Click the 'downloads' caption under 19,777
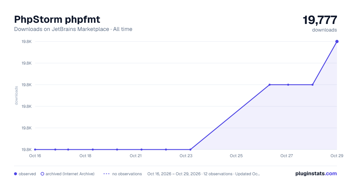Image resolution: width=351 pixels, height=184 pixels. pyautogui.click(x=324, y=30)
